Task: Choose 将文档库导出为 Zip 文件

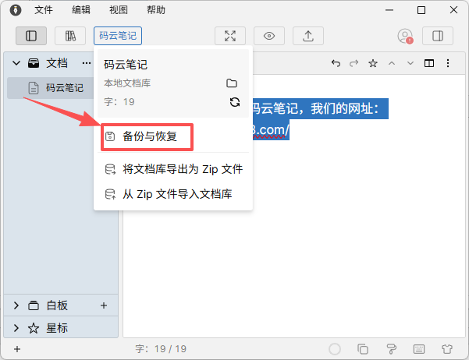Action: 173,169
